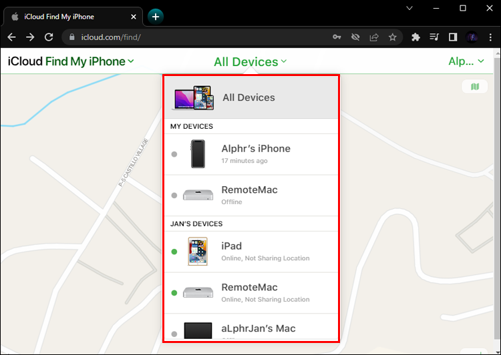Select Alphr's iPhone device
The width and height of the screenshot is (501, 355).
(x=251, y=154)
